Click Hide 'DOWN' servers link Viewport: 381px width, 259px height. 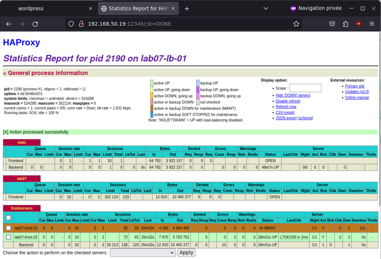[x=293, y=95]
